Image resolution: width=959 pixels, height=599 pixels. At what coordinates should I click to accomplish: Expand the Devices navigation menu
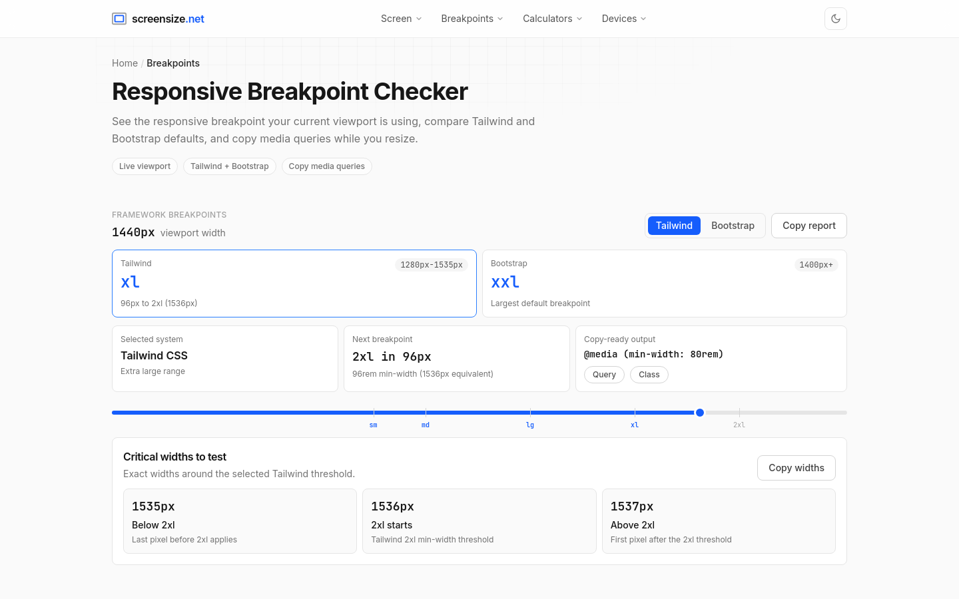click(624, 19)
